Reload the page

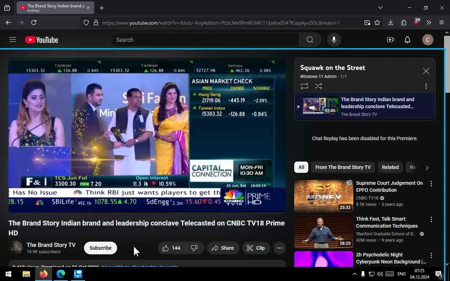pos(34,22)
